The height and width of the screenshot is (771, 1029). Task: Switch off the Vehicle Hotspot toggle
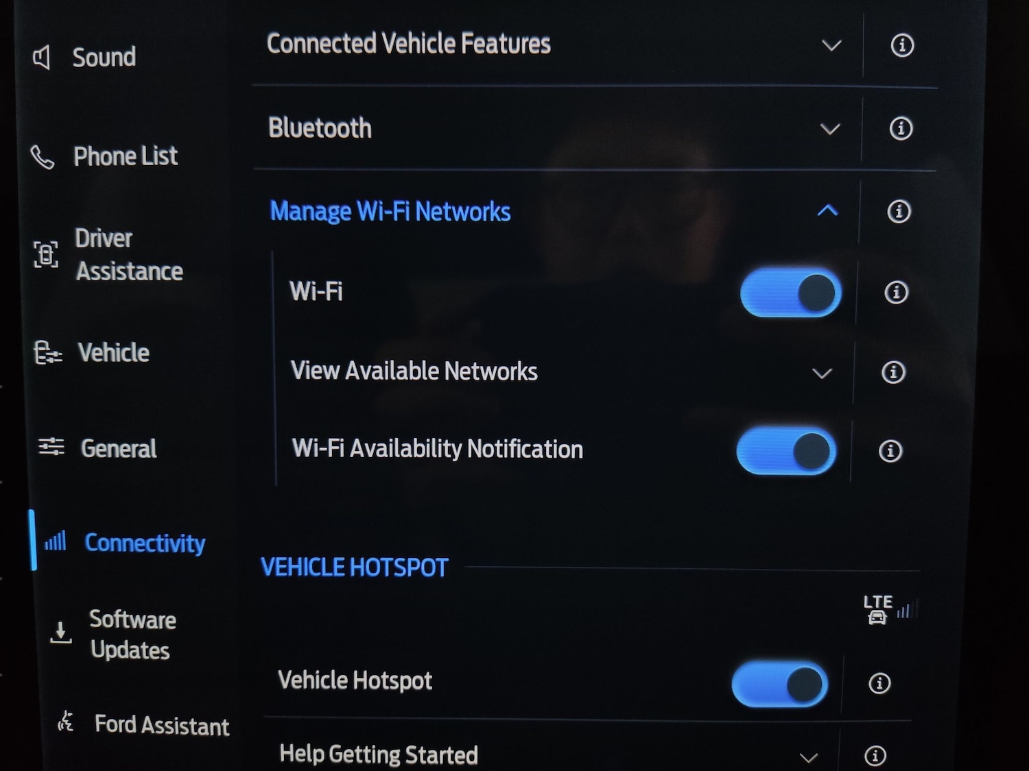point(780,683)
